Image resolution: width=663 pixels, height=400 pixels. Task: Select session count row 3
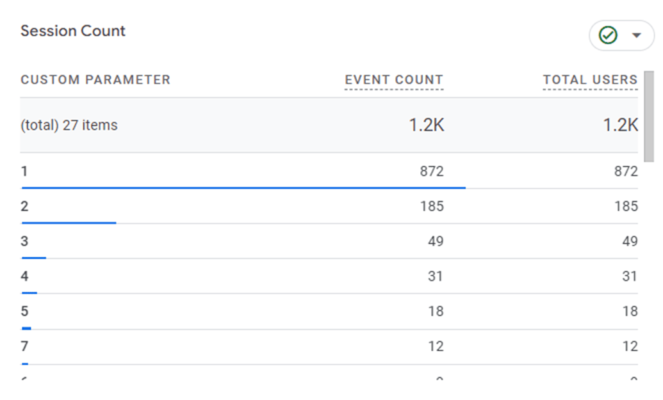[24, 241]
